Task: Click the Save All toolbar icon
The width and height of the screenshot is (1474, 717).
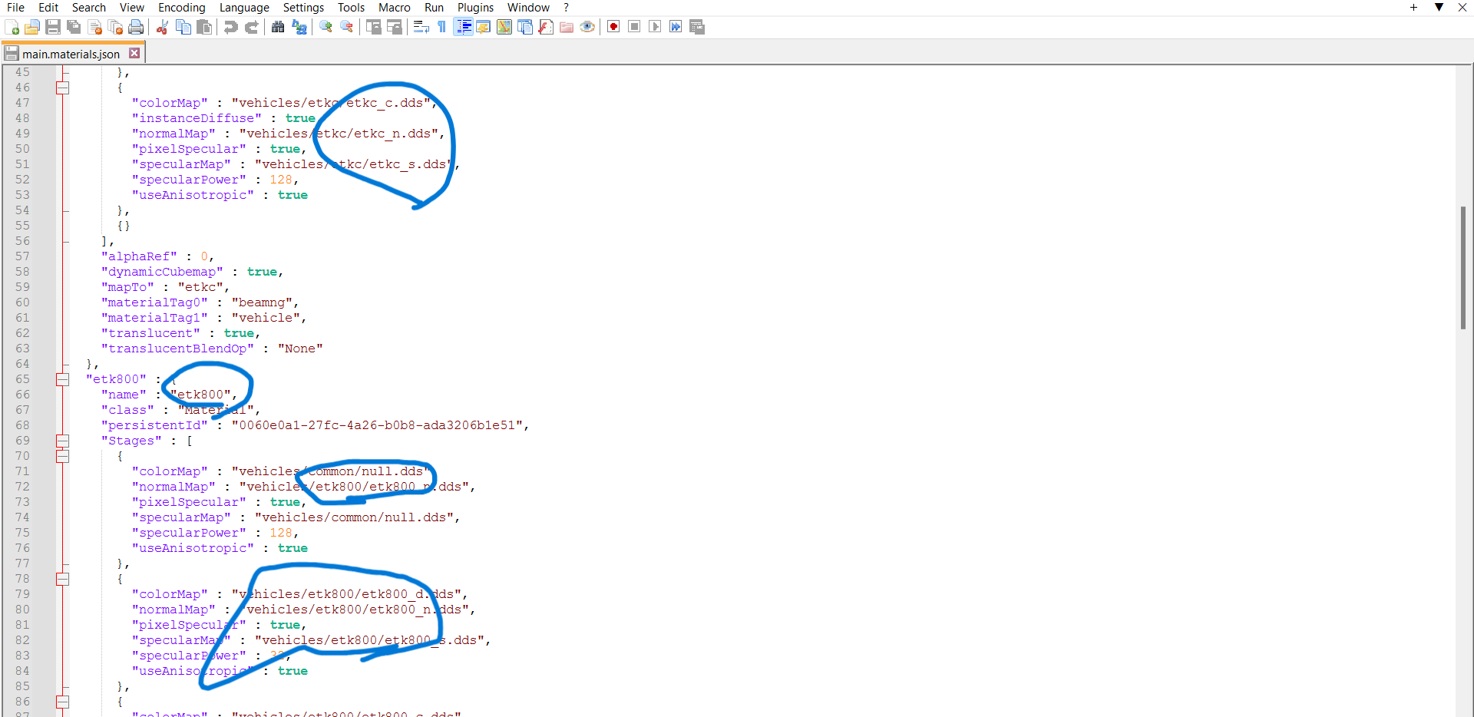Action: click(x=74, y=28)
